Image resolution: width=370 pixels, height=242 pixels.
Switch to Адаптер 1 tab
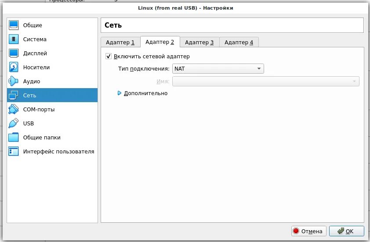coord(120,43)
